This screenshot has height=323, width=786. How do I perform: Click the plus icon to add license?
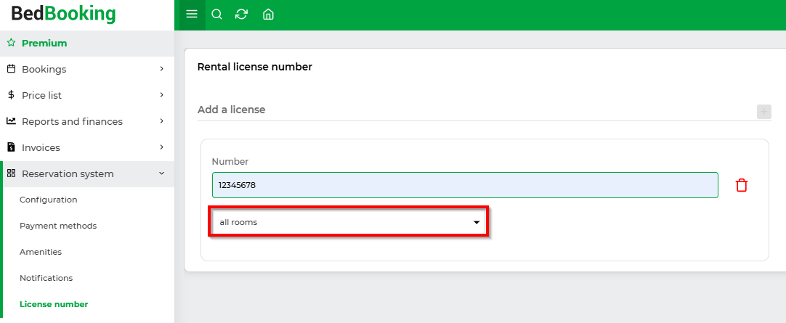tap(764, 112)
